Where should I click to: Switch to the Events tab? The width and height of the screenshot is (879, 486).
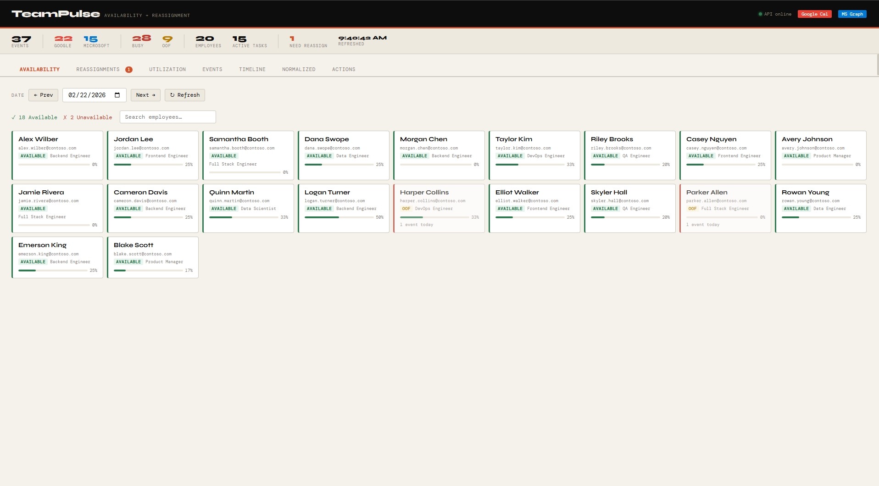(x=212, y=69)
